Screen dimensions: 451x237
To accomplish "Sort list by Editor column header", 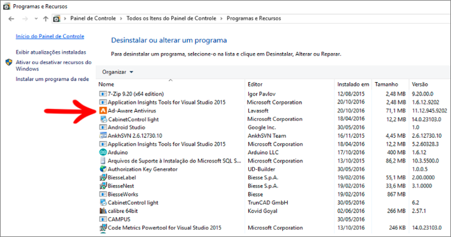I will pyautogui.click(x=255, y=84).
